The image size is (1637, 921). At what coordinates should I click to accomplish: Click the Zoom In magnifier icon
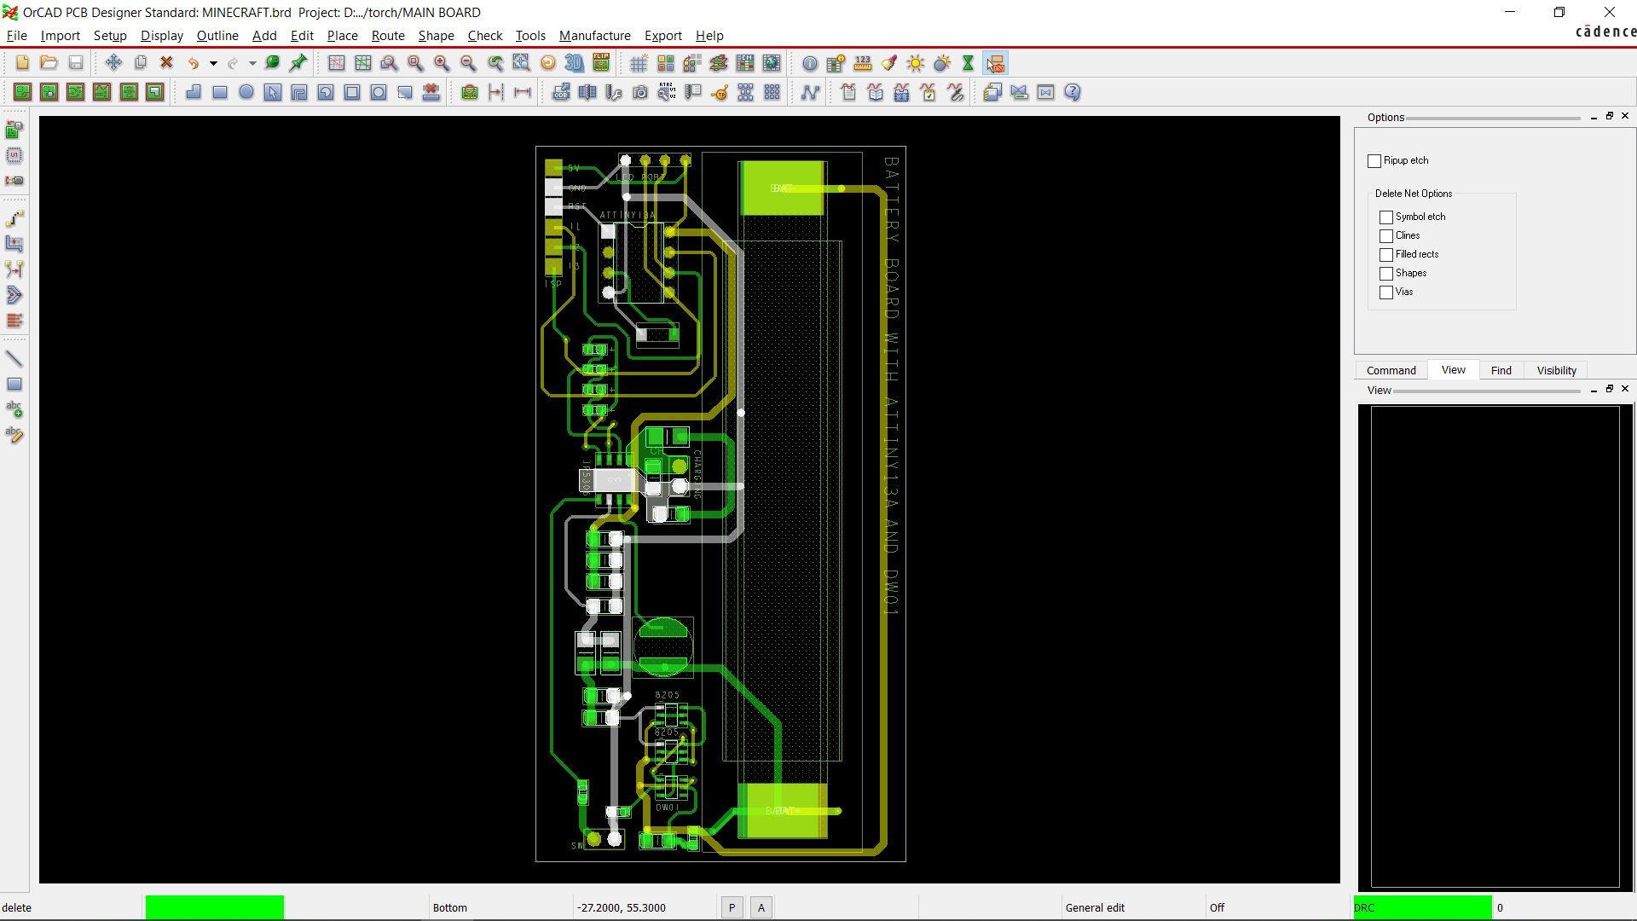click(442, 63)
